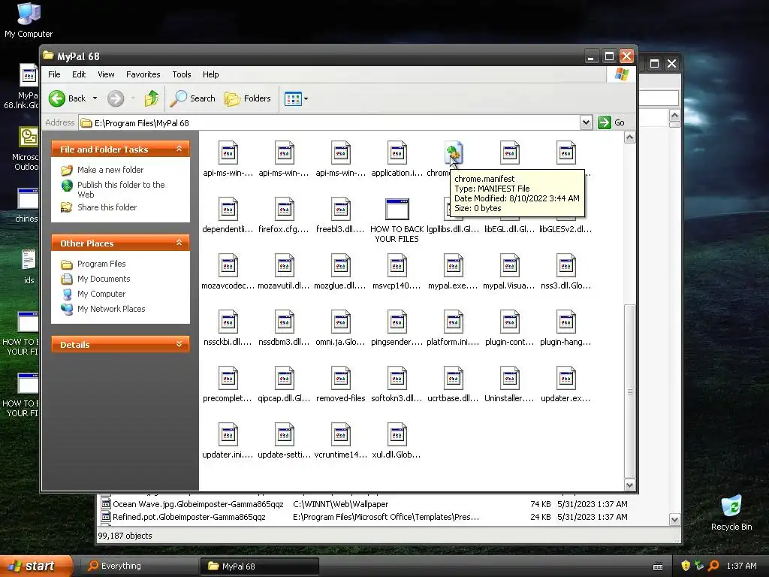The image size is (769, 577).
Task: Select the msvcp140 file icon
Action: (x=397, y=265)
